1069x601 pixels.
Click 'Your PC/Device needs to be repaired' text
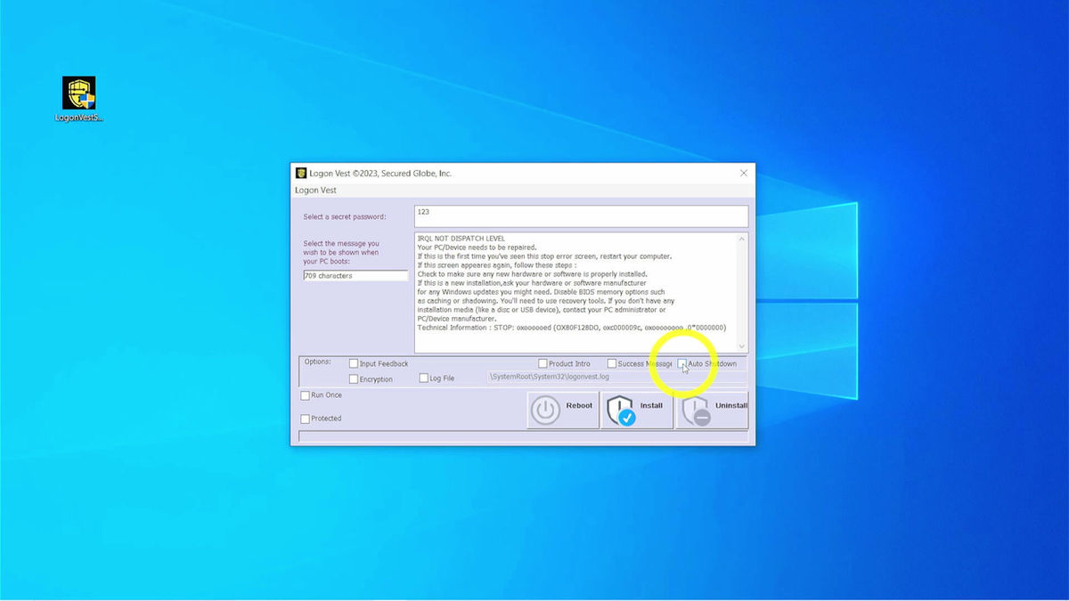[477, 248]
